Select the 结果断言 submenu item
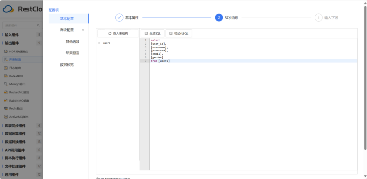 [x=73, y=53]
